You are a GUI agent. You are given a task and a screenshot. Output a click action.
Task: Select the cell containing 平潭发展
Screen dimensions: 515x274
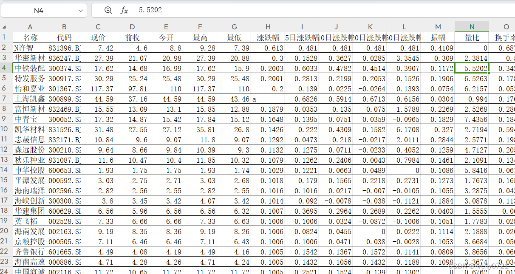[x=30, y=180]
